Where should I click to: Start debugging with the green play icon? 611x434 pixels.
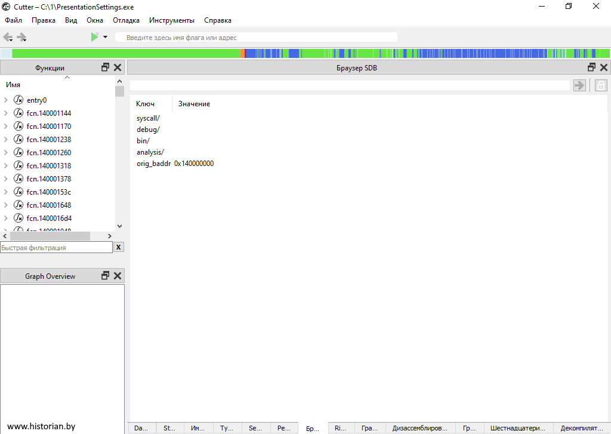[x=94, y=37]
